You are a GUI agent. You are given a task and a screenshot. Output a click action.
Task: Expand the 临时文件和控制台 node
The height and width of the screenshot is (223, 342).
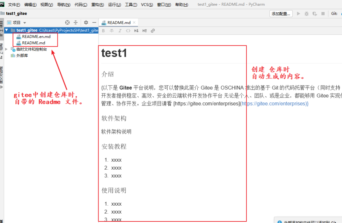[x=6, y=49]
